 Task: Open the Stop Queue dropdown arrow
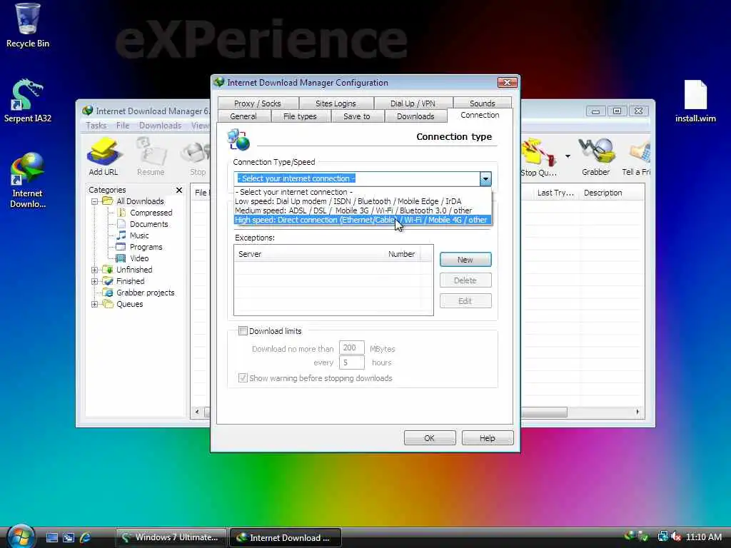(x=568, y=156)
